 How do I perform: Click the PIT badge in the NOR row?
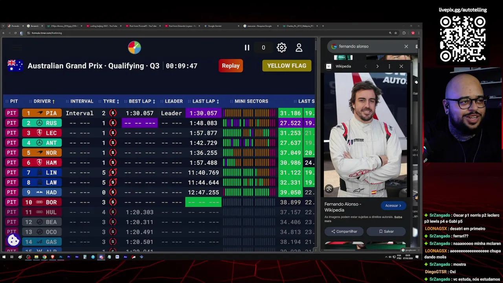[x=12, y=153]
